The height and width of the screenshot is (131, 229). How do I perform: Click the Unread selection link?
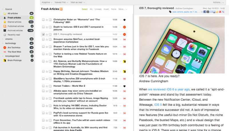(99, 9)
